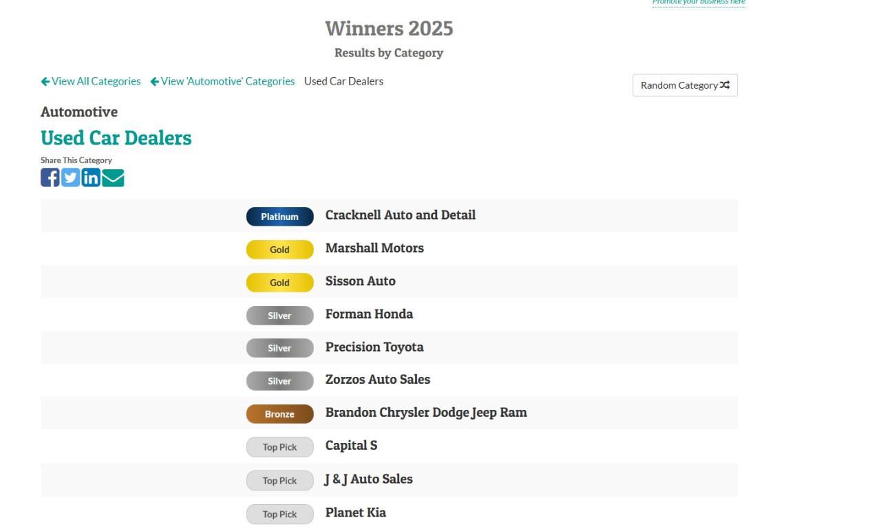The image size is (881, 531).
Task: Click Forman Honda listing
Action: (x=369, y=314)
